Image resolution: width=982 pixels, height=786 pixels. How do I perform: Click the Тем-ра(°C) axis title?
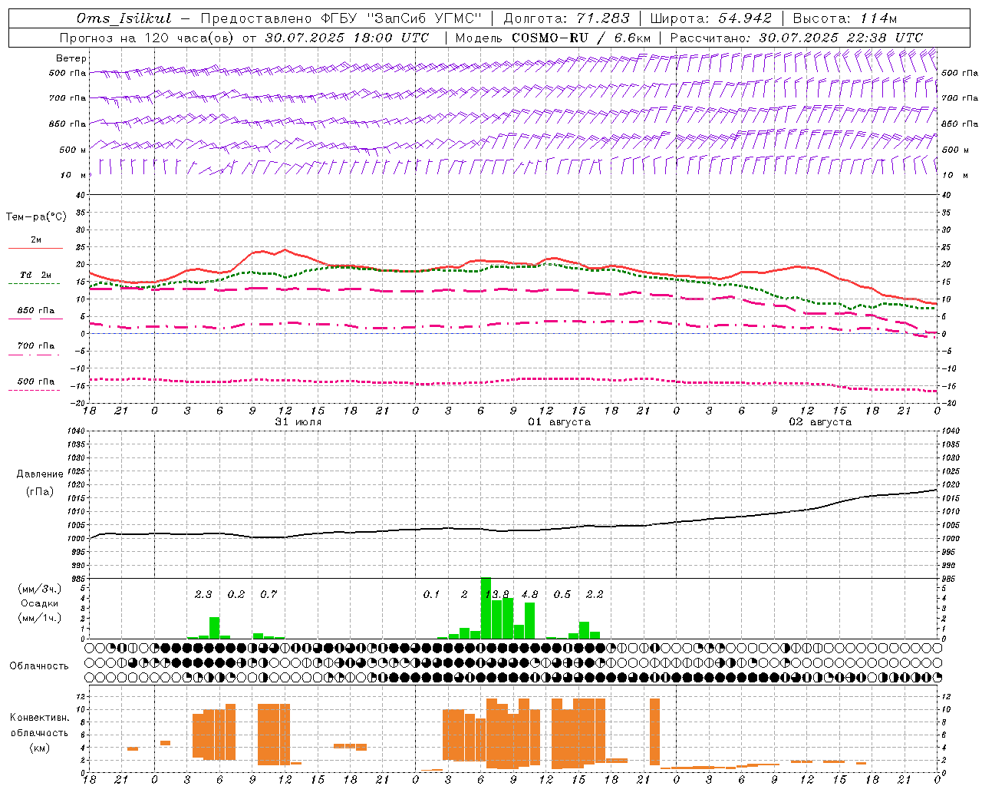point(36,217)
